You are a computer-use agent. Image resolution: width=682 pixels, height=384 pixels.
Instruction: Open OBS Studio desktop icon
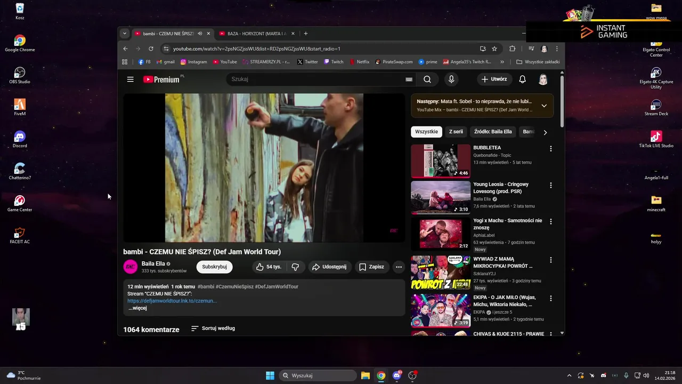[20, 75]
